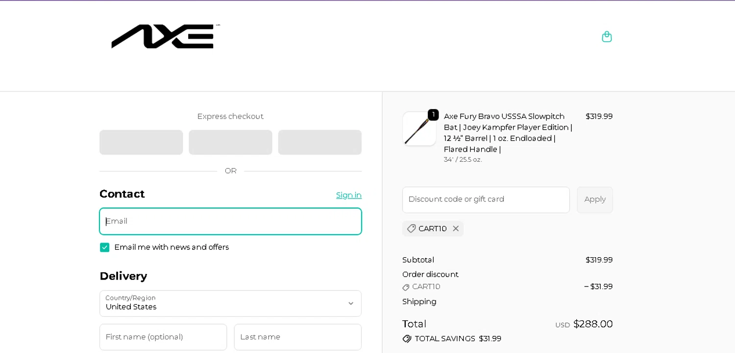Click the Contact section heading
Image resolution: width=735 pixels, height=353 pixels.
(122, 194)
